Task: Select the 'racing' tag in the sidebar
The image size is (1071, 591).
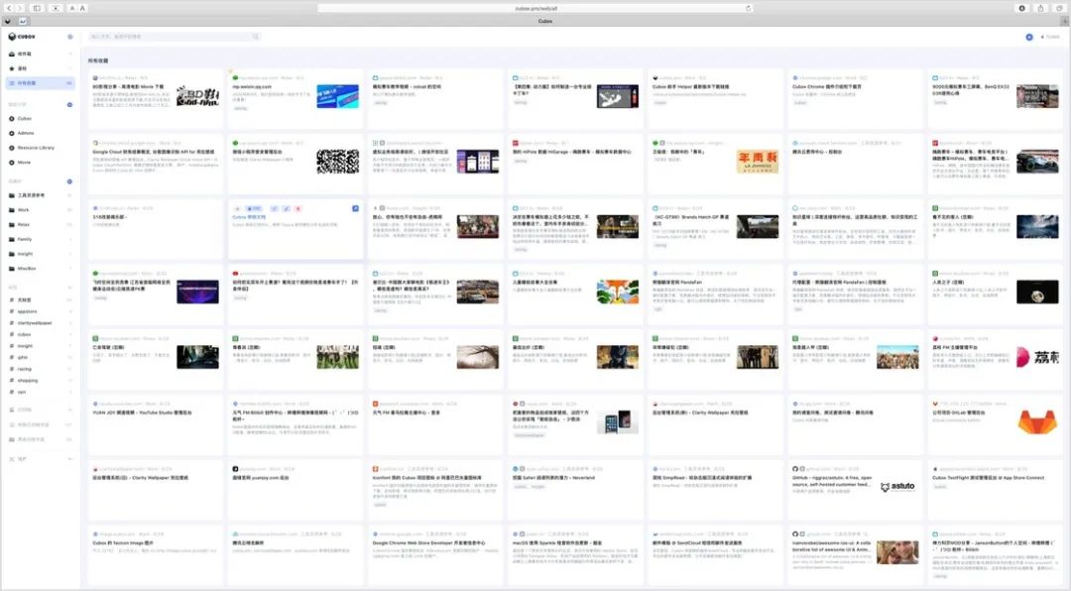Action: point(25,368)
